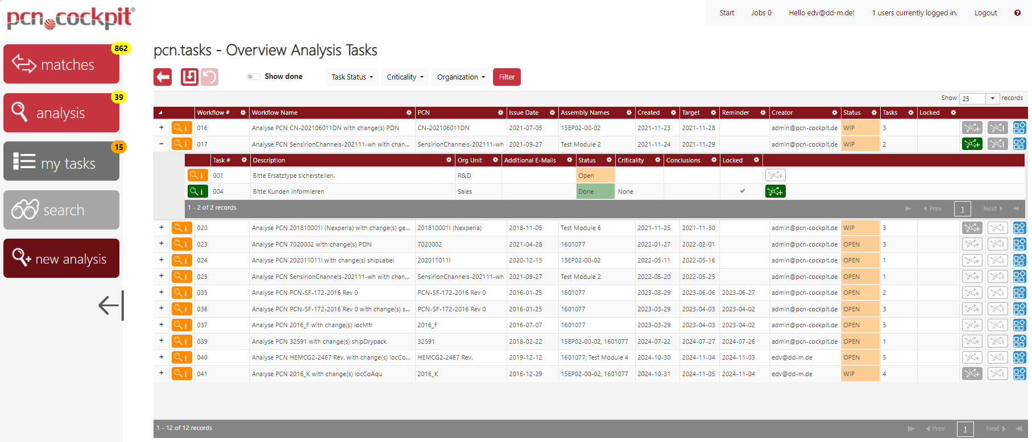1032x442 pixels.
Task: Click Prev in sub-table pagination
Action: point(932,209)
